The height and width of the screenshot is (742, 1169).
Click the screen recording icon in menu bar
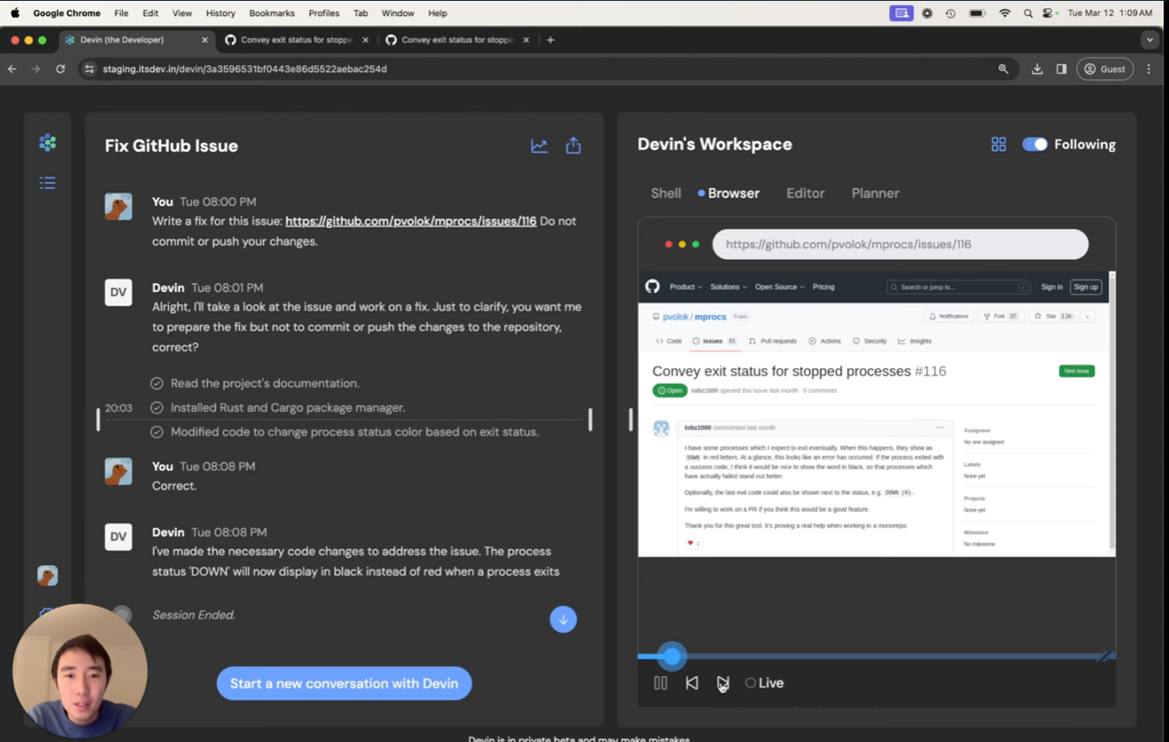[x=901, y=13]
